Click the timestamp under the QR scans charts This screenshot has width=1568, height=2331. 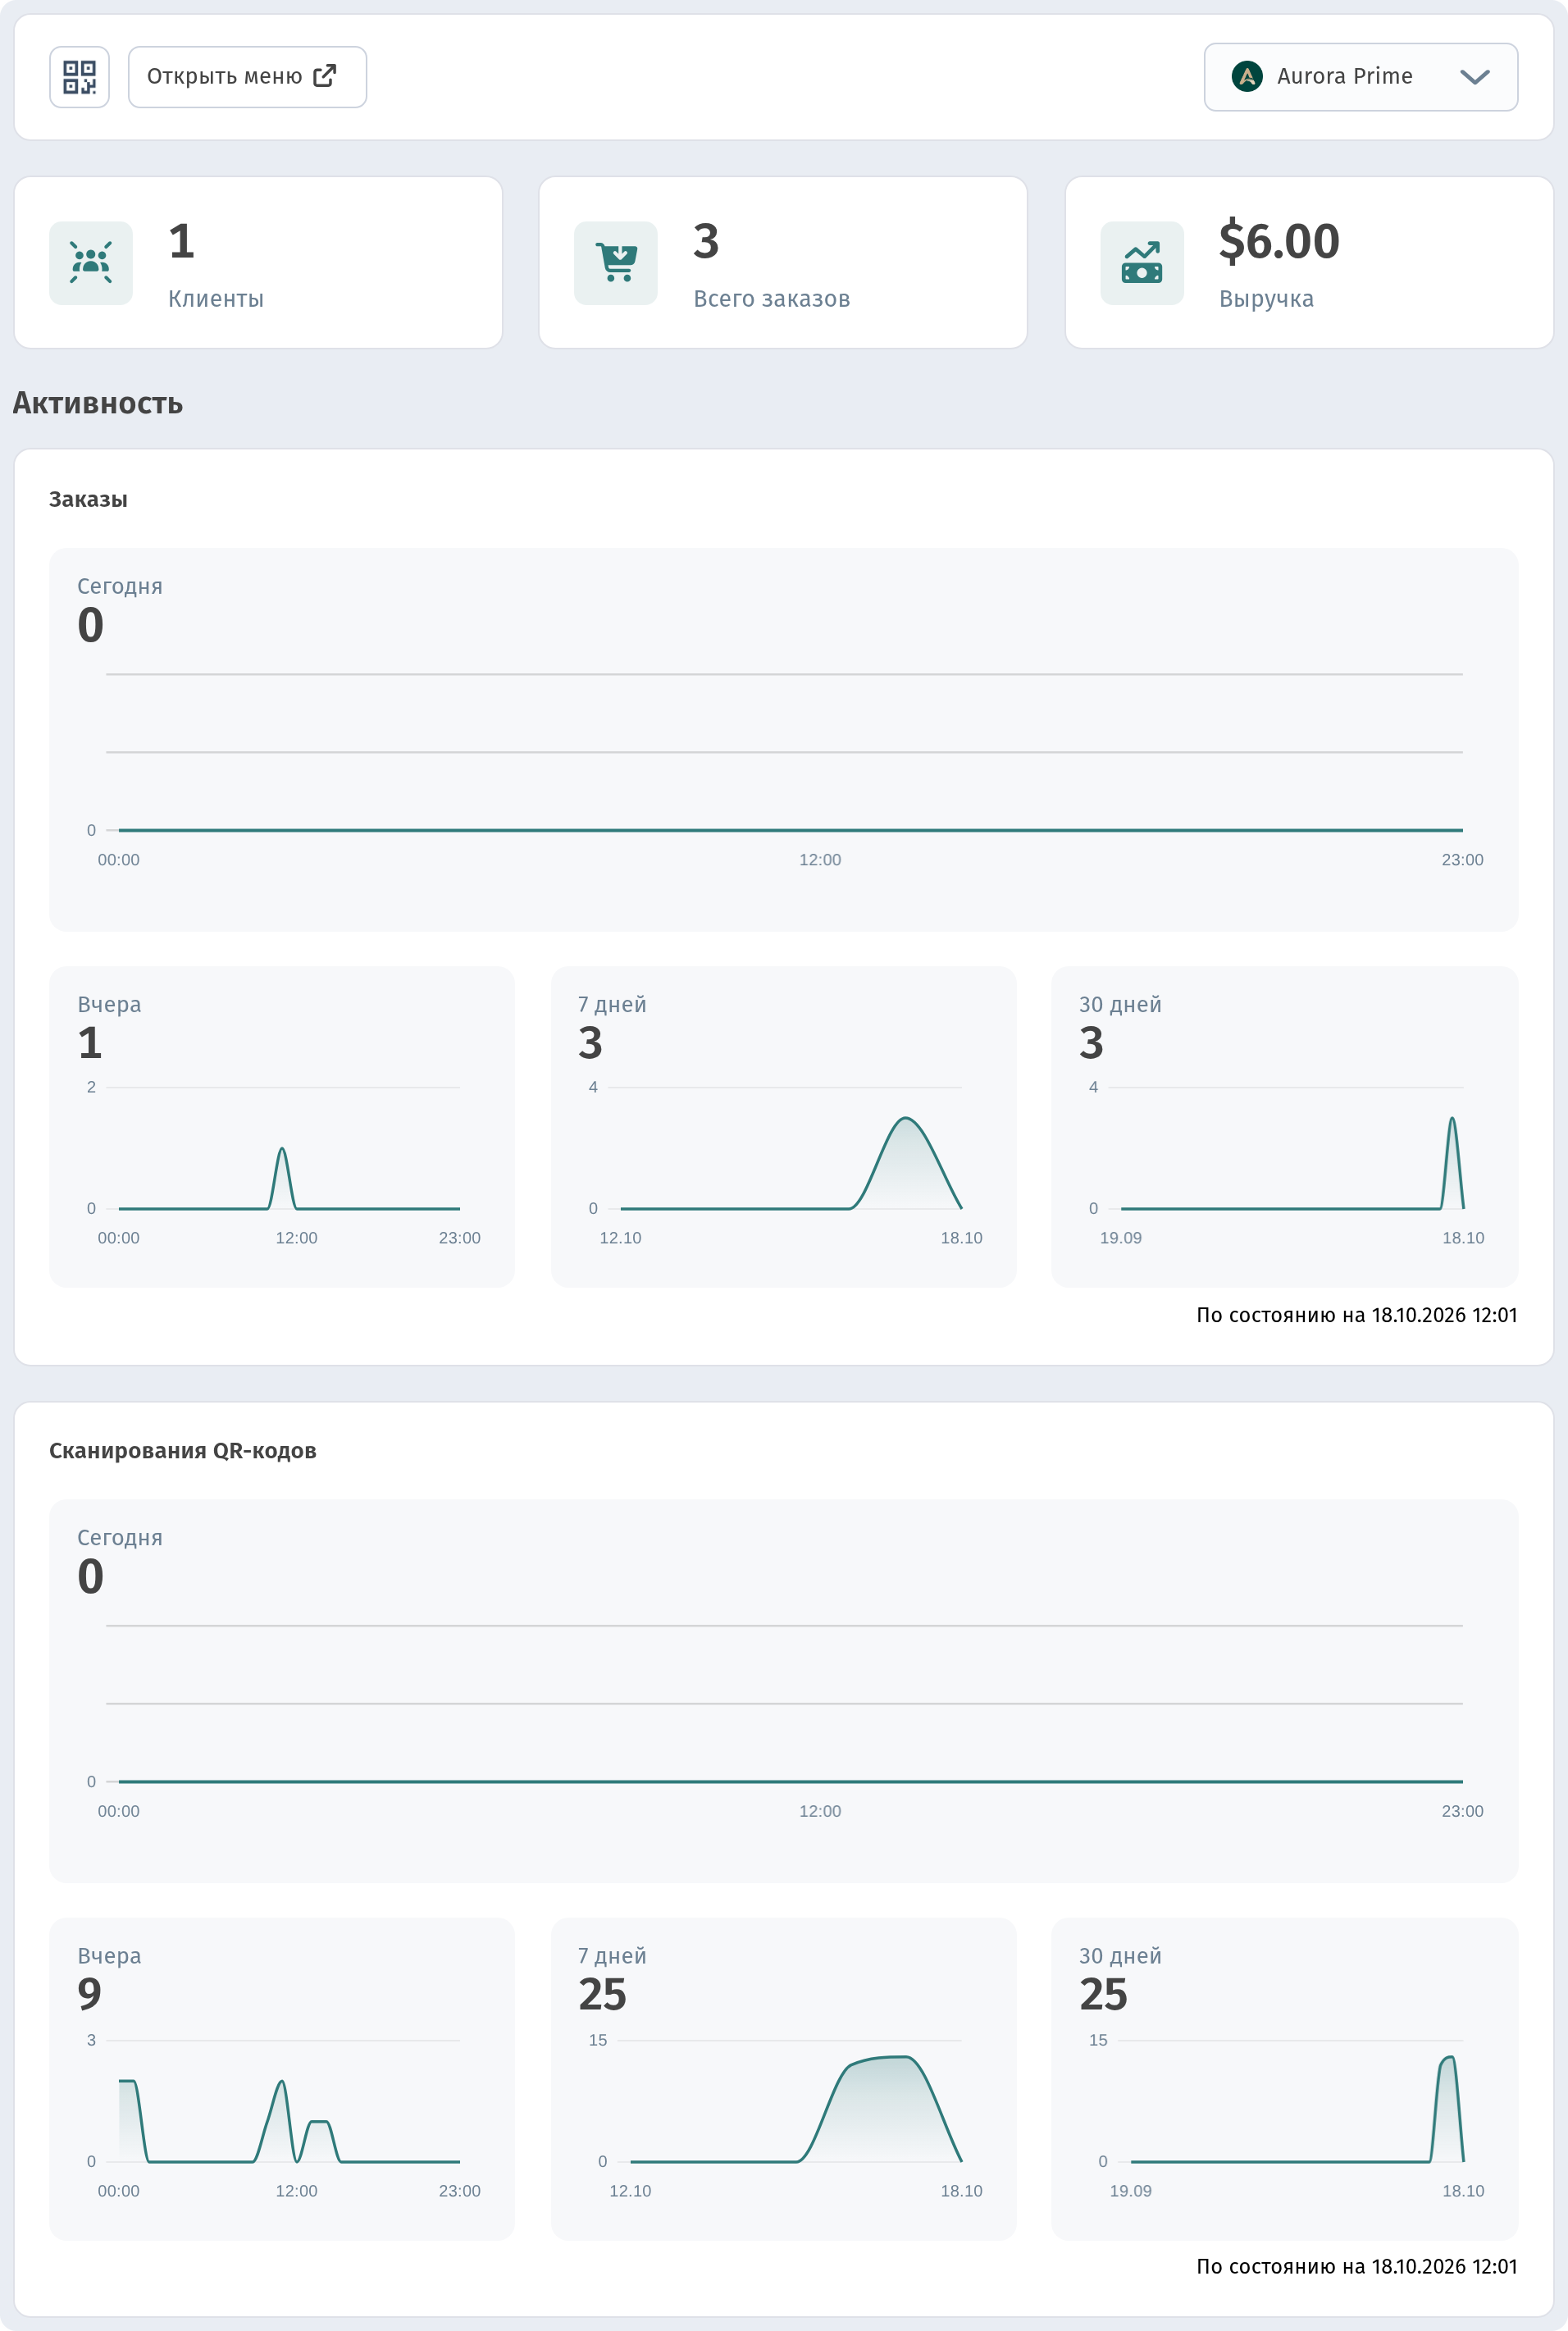click(x=1357, y=2266)
